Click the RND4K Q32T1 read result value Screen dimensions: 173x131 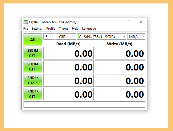point(69,80)
